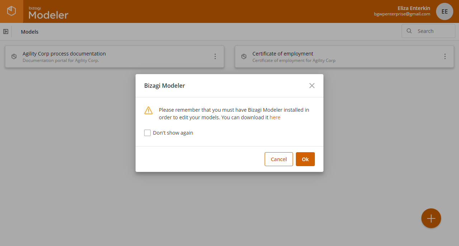Click 'Documentation portal for Agility Corp.' description
This screenshot has height=246, width=459.
click(61, 61)
